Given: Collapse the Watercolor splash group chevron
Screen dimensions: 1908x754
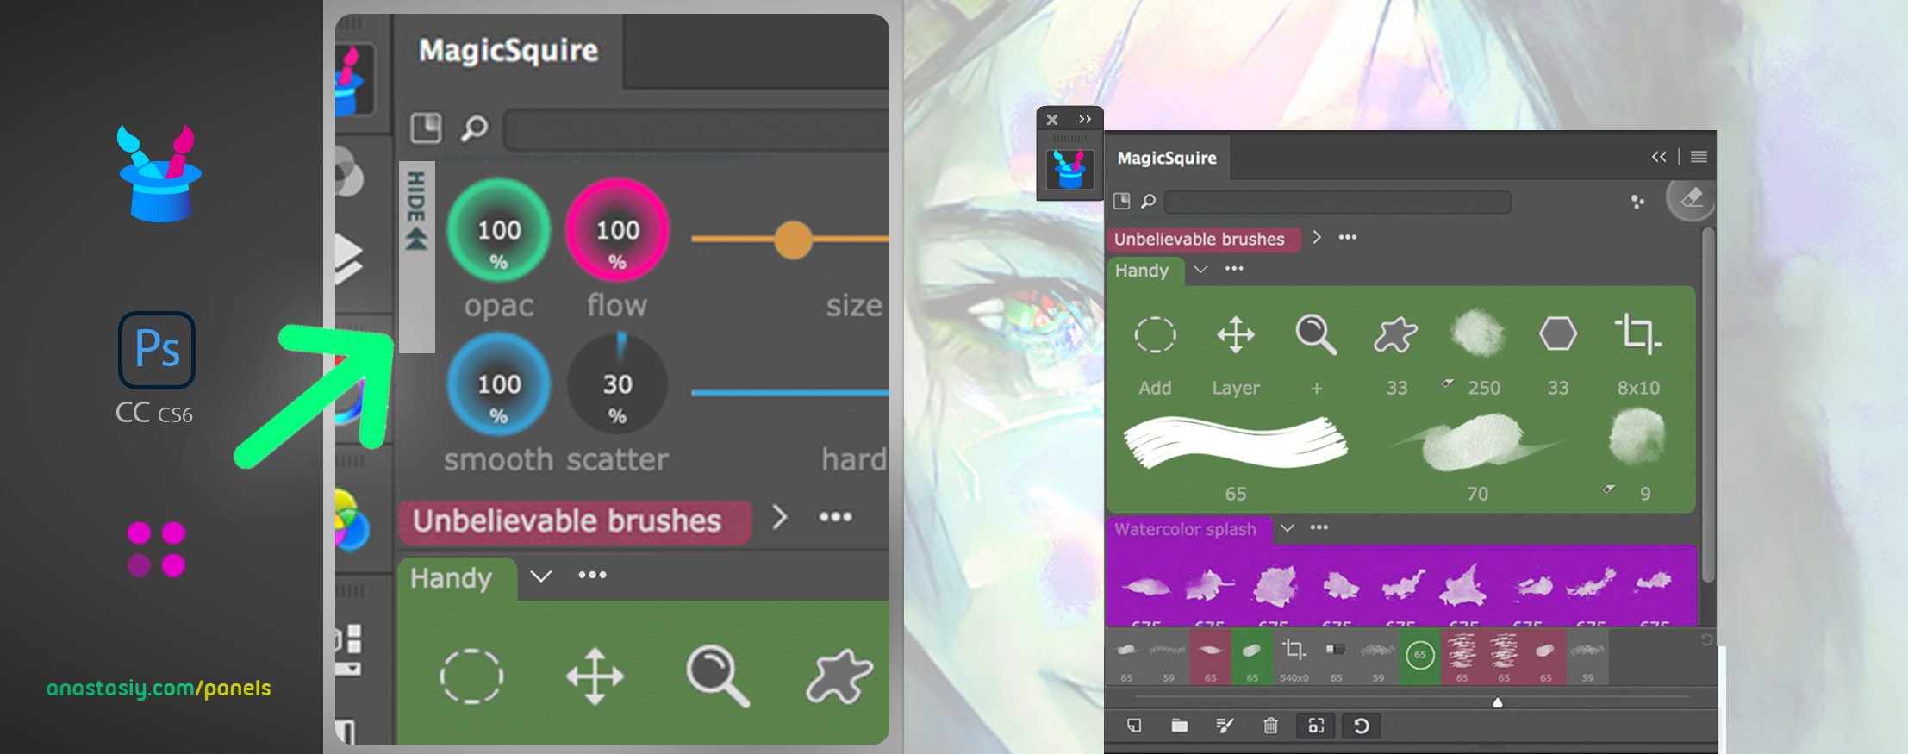Looking at the screenshot, I should point(1287,528).
